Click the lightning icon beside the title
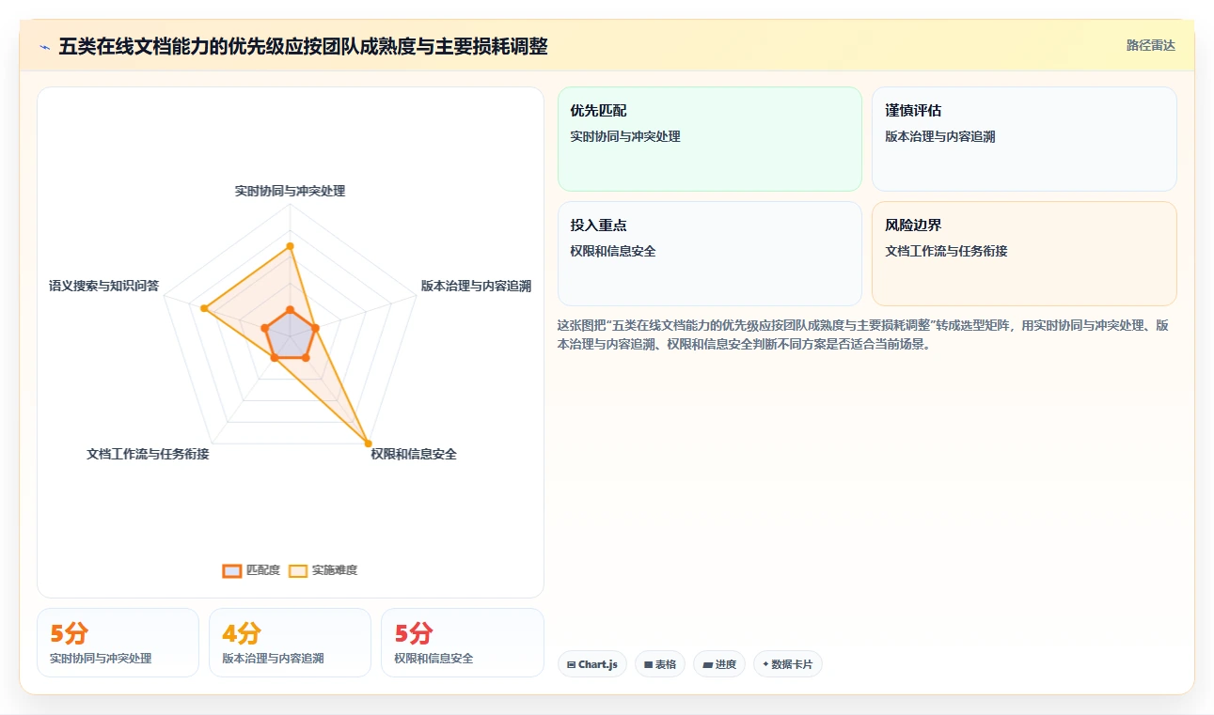Image resolution: width=1214 pixels, height=715 pixels. (45, 46)
